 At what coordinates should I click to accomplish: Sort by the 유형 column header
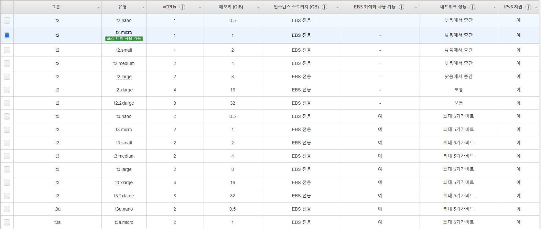click(x=123, y=7)
